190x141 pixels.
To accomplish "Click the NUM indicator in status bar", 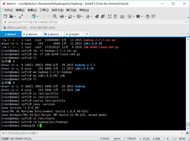I will point(182,139).
